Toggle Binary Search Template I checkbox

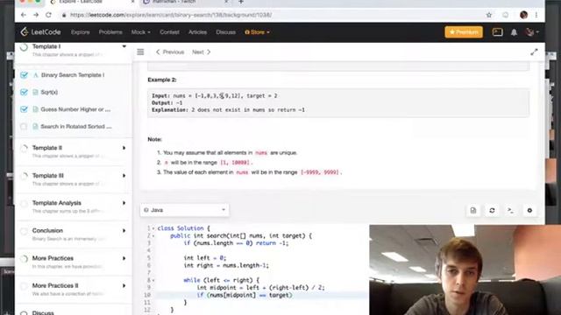tap(24, 75)
